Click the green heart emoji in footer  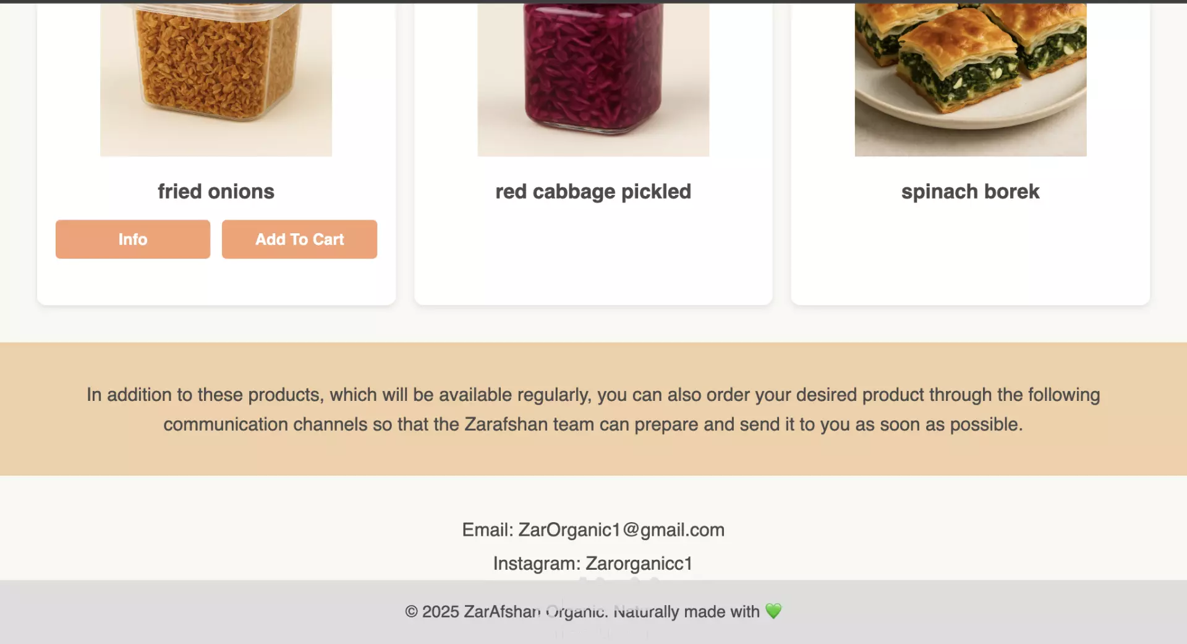(x=773, y=611)
